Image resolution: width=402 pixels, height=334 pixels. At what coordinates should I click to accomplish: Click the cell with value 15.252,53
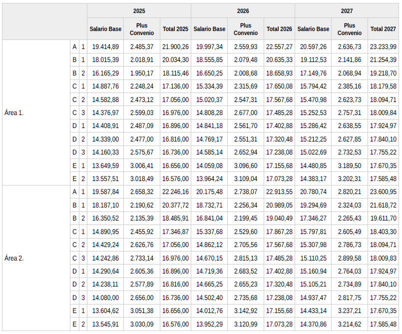point(313,112)
